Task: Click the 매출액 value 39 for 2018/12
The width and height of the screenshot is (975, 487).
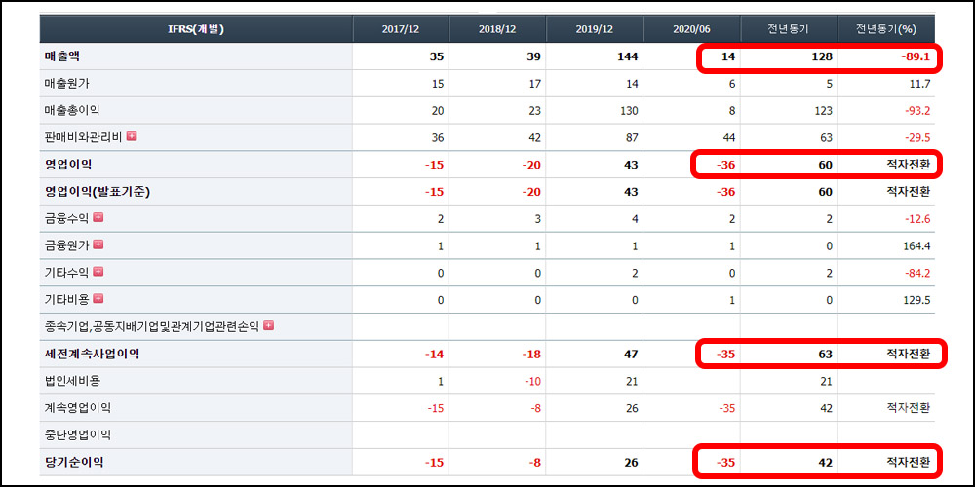Action: (534, 57)
